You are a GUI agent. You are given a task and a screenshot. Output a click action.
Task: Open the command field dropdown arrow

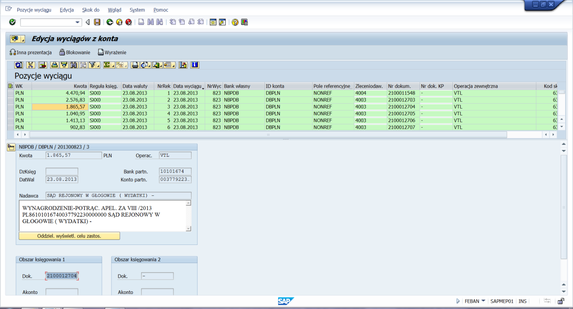tap(77, 22)
